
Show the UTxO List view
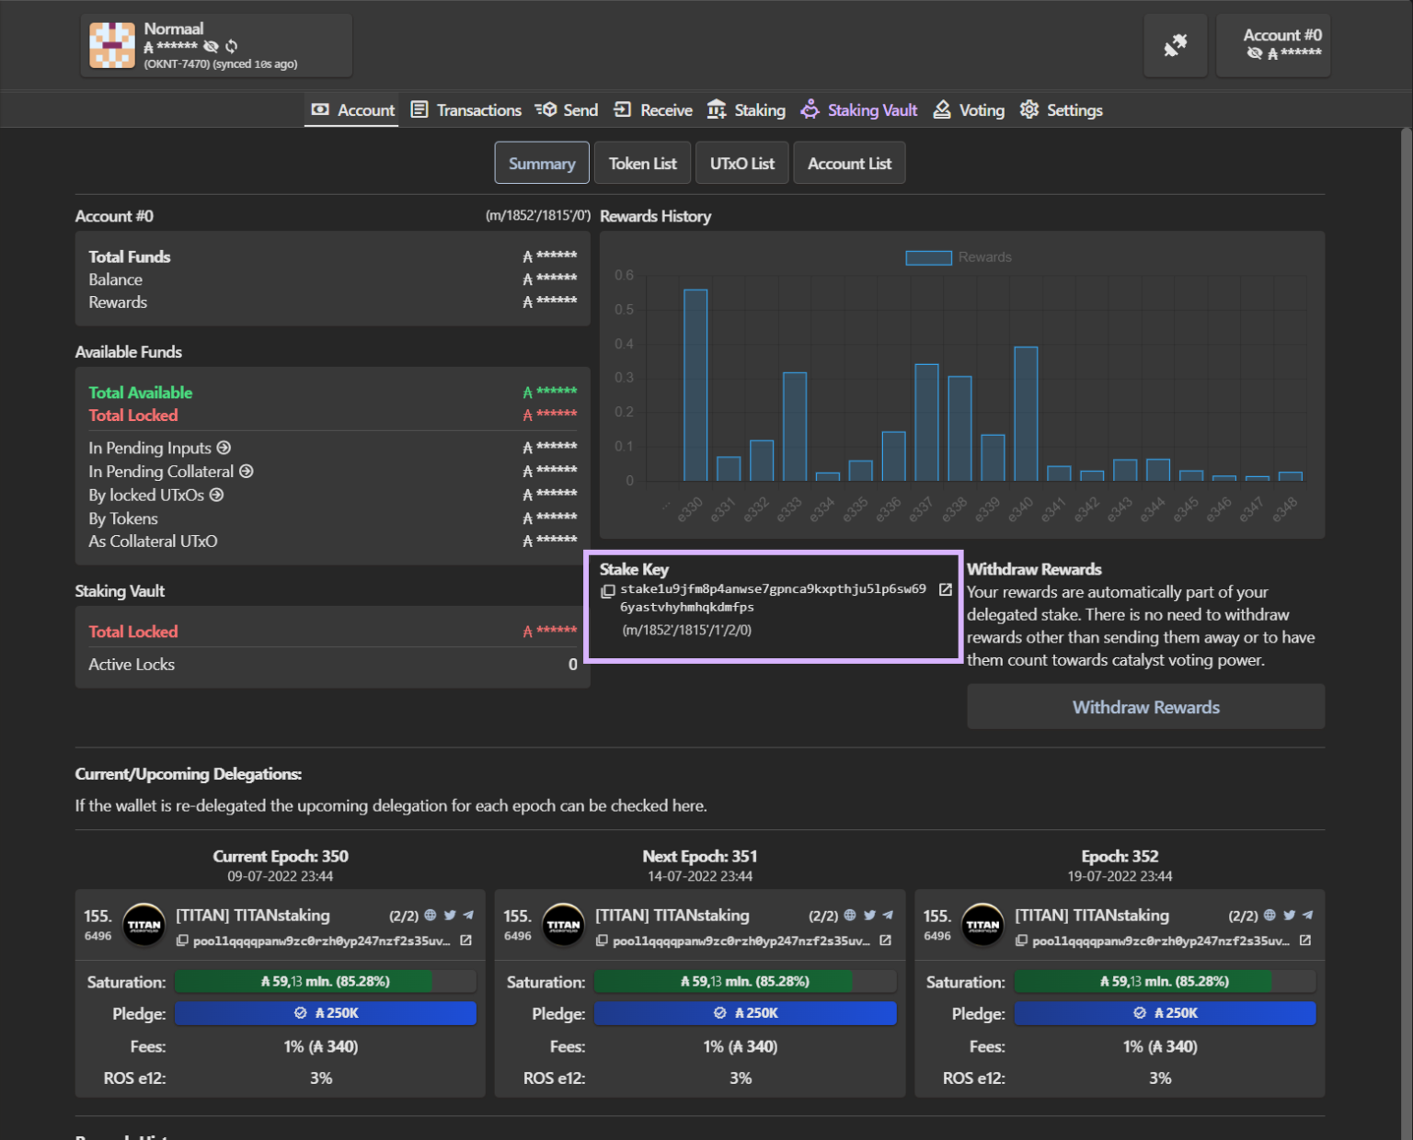click(741, 164)
